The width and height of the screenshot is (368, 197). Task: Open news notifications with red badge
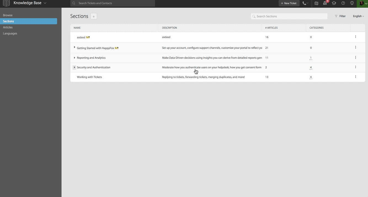pos(325,3)
